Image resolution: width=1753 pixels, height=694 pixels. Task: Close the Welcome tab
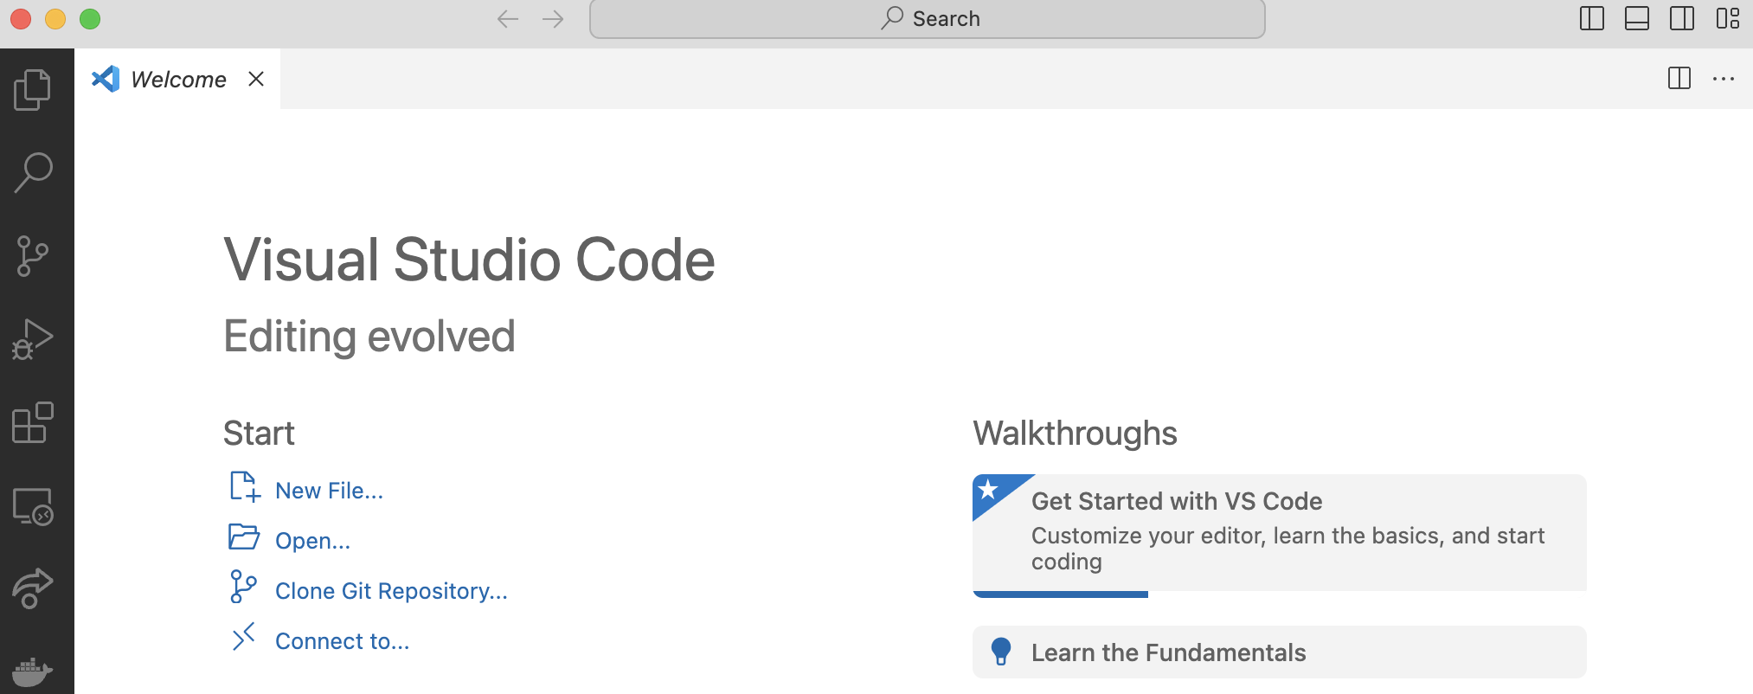coord(256,80)
